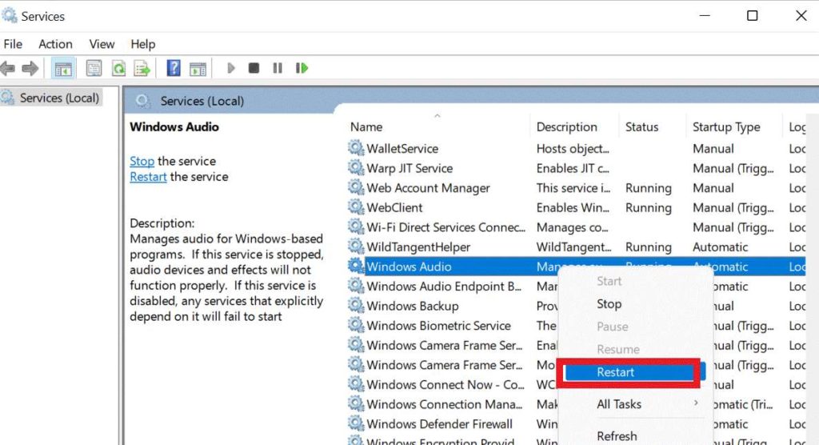Click the Stop the service link

point(142,161)
